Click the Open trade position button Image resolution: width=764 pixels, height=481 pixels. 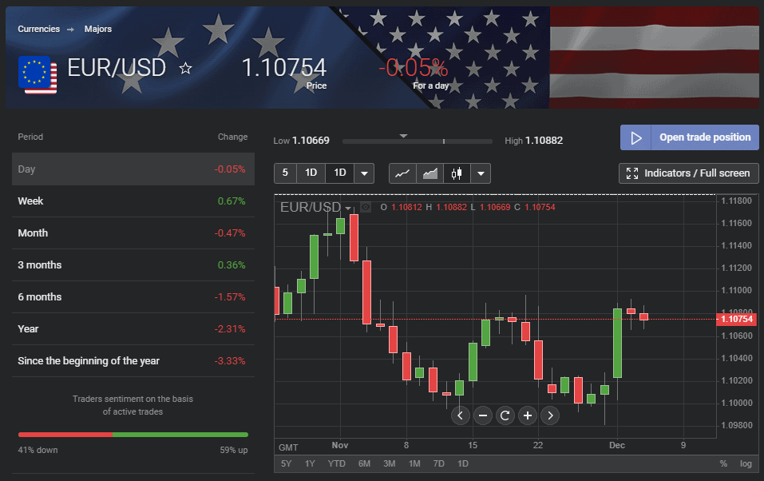689,137
